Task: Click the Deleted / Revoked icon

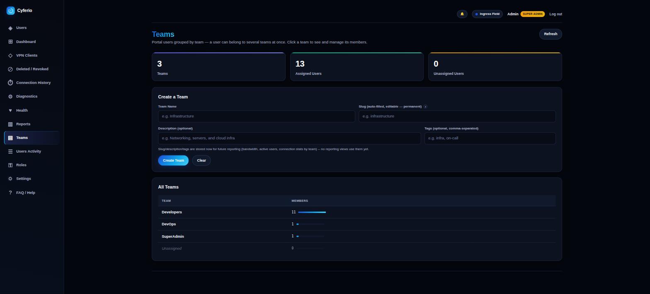Action: 10,69
